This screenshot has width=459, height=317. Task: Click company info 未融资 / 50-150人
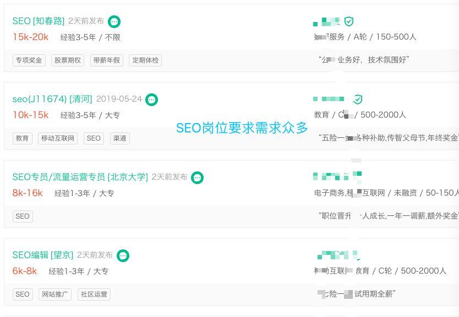426,193
